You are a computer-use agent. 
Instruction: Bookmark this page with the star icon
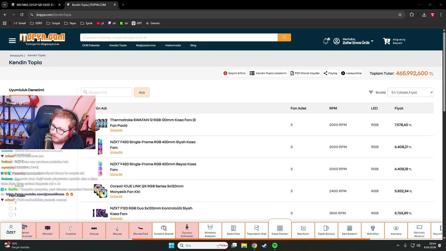pos(400,15)
